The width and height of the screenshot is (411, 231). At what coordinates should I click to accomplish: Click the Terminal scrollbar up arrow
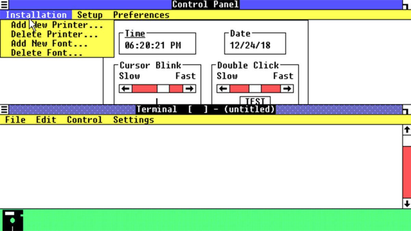click(407, 130)
